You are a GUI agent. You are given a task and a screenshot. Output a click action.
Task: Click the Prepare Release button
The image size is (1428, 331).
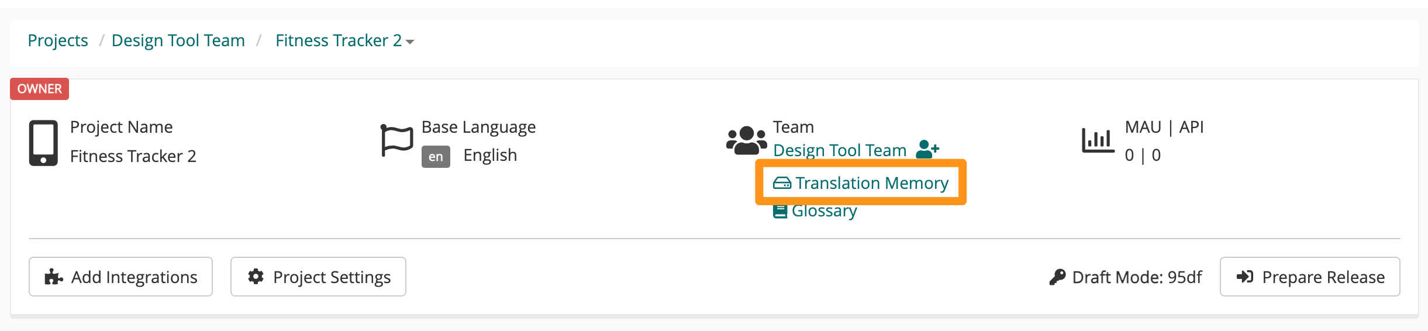[1310, 277]
